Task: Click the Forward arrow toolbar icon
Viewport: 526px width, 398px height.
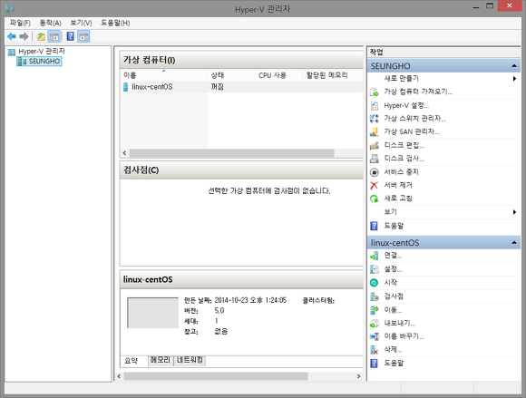Action: coord(24,36)
